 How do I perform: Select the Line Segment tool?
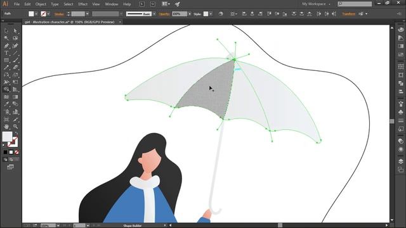[x=15, y=53]
